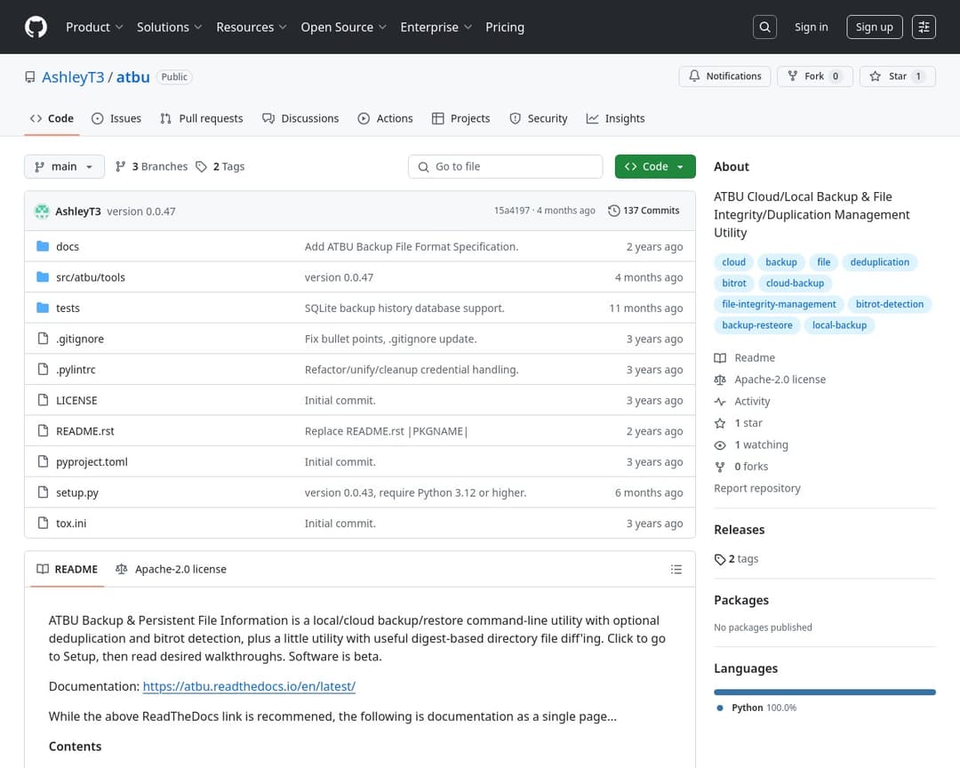Image resolution: width=960 pixels, height=768 pixels.
Task: Select the README tab in file viewer
Action: 68,570
